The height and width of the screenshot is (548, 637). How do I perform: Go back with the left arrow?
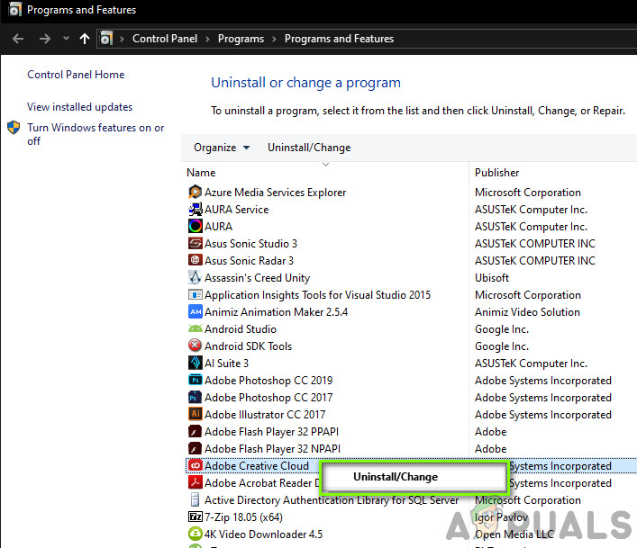tap(18, 39)
